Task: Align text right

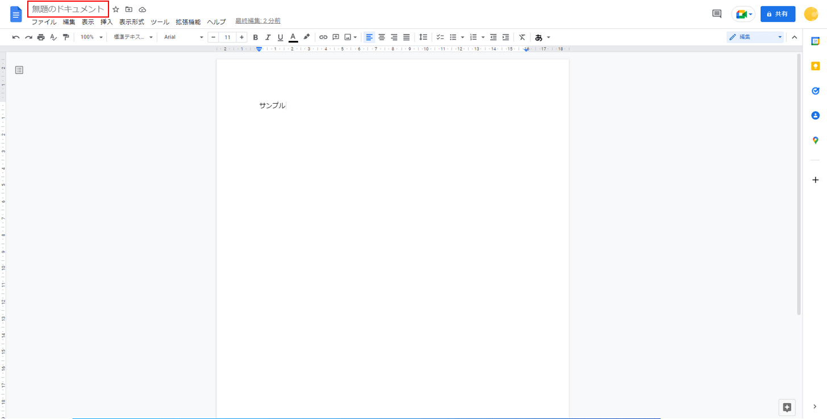Action: [x=394, y=37]
